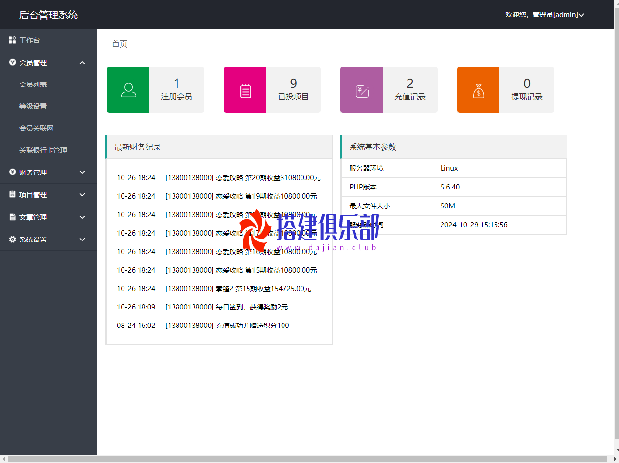Select the 文章管理 menu label
619x463 pixels.
click(33, 217)
